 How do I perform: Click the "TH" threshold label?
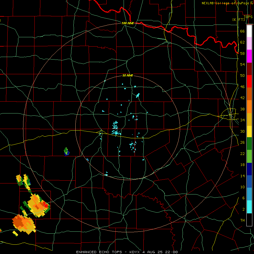(x=242, y=220)
